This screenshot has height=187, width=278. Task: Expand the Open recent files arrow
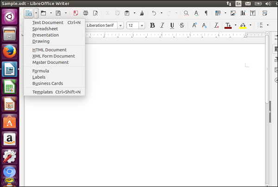tap(51, 13)
